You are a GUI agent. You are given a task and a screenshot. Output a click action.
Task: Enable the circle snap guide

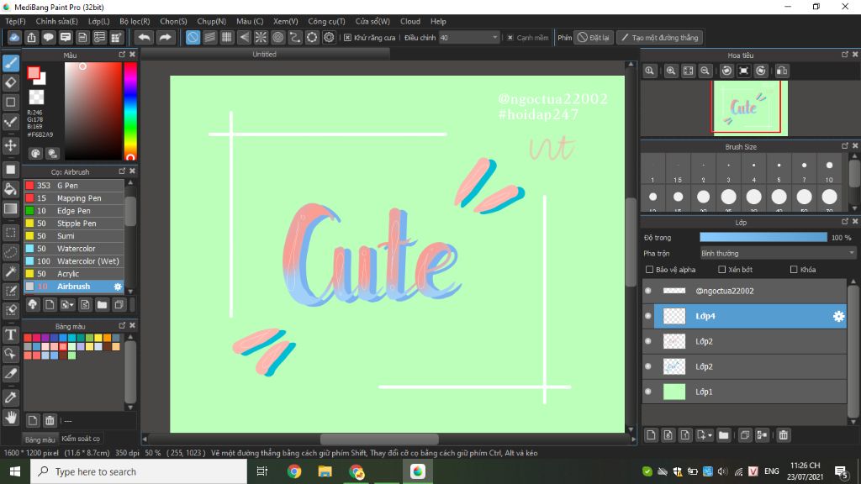point(277,37)
